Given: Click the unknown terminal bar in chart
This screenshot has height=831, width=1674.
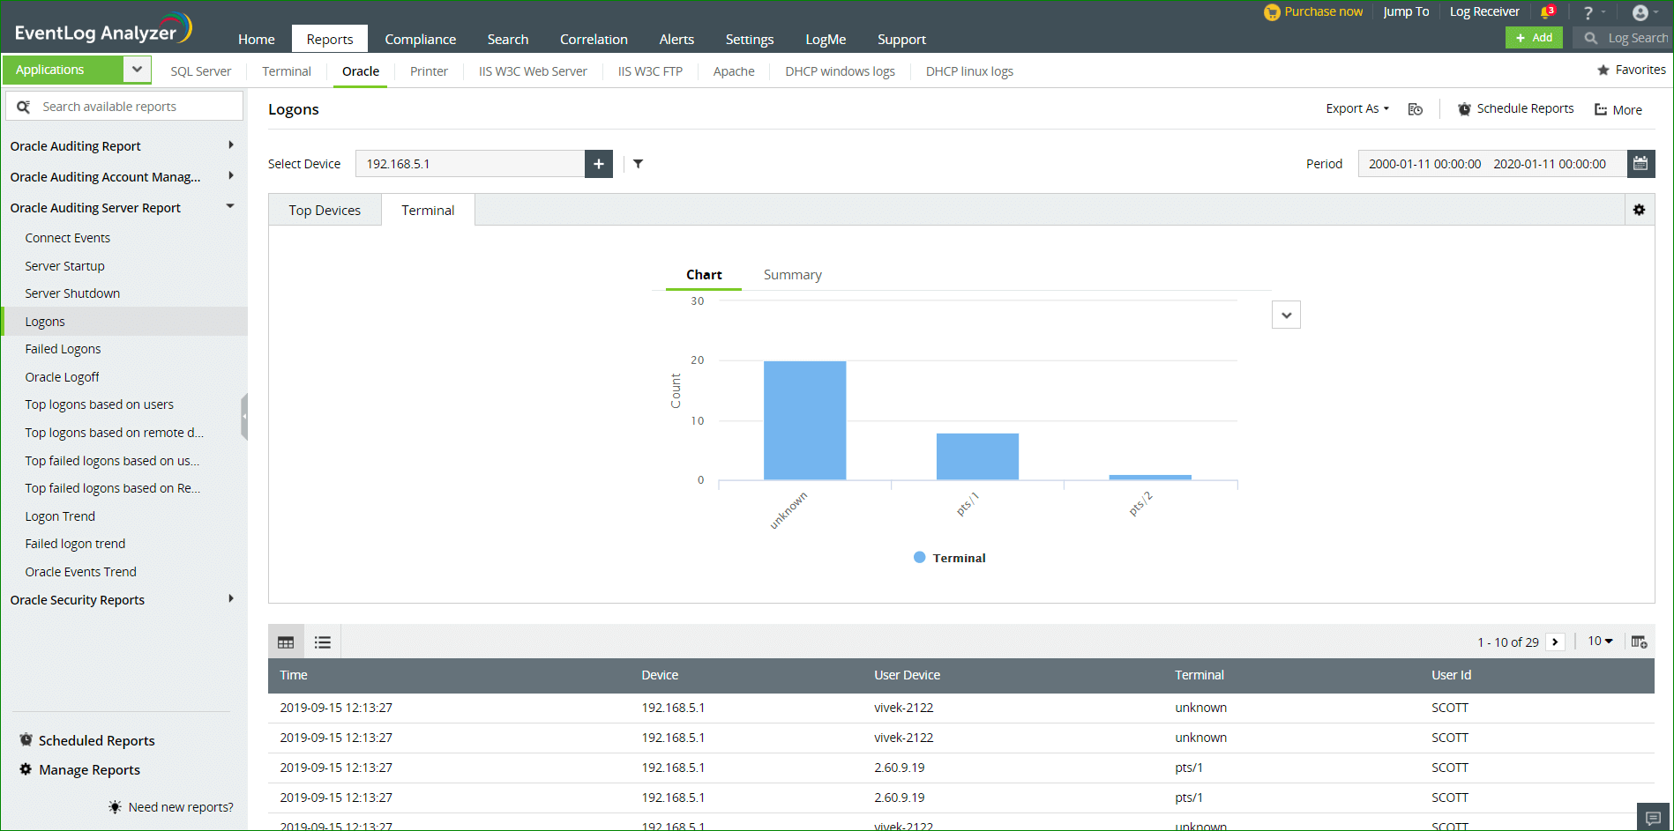Looking at the screenshot, I should tap(804, 420).
